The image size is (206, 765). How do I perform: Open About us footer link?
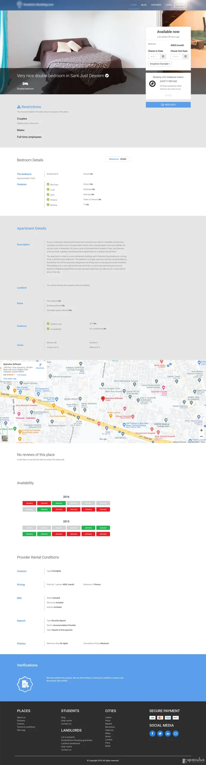(21, 717)
